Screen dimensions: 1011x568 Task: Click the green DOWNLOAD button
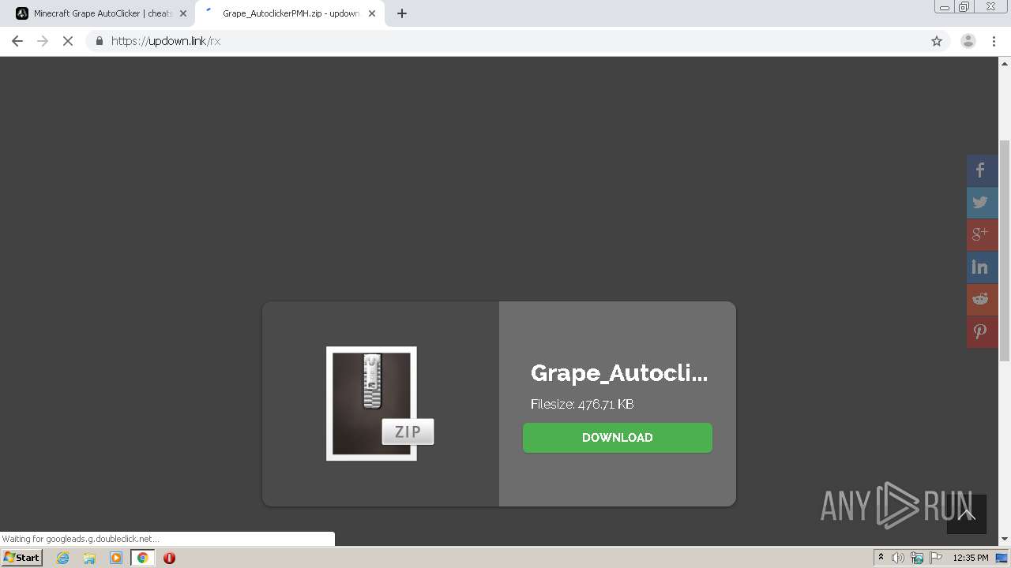click(x=618, y=438)
